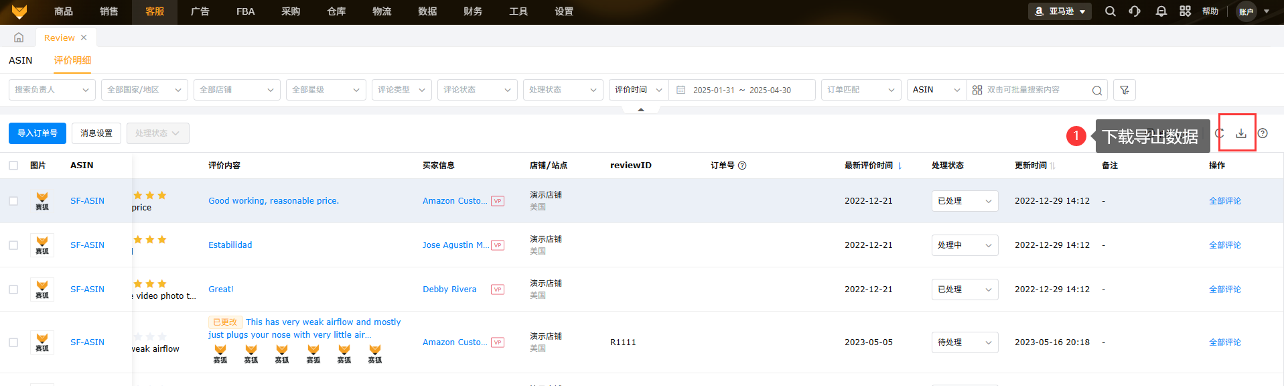The width and height of the screenshot is (1284, 386).
Task: Open the customer support headset icon
Action: point(1135,11)
